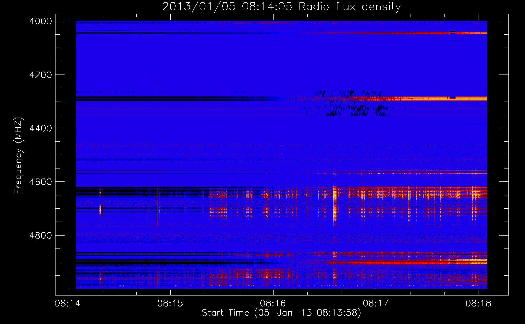Click the '4800' frequency axis label
The height and width of the screenshot is (324, 525).
(41, 236)
